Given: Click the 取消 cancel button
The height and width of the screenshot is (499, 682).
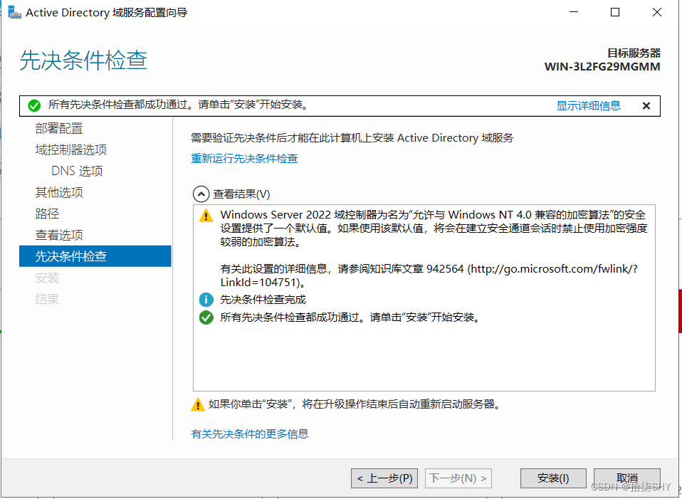Looking at the screenshot, I should tap(626, 478).
